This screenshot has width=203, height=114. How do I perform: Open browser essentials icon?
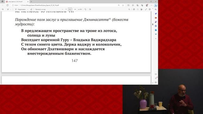(142, 5)
